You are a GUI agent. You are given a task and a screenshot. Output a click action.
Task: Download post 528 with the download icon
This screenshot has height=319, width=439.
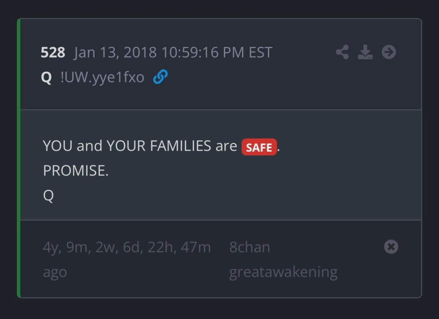pos(365,52)
